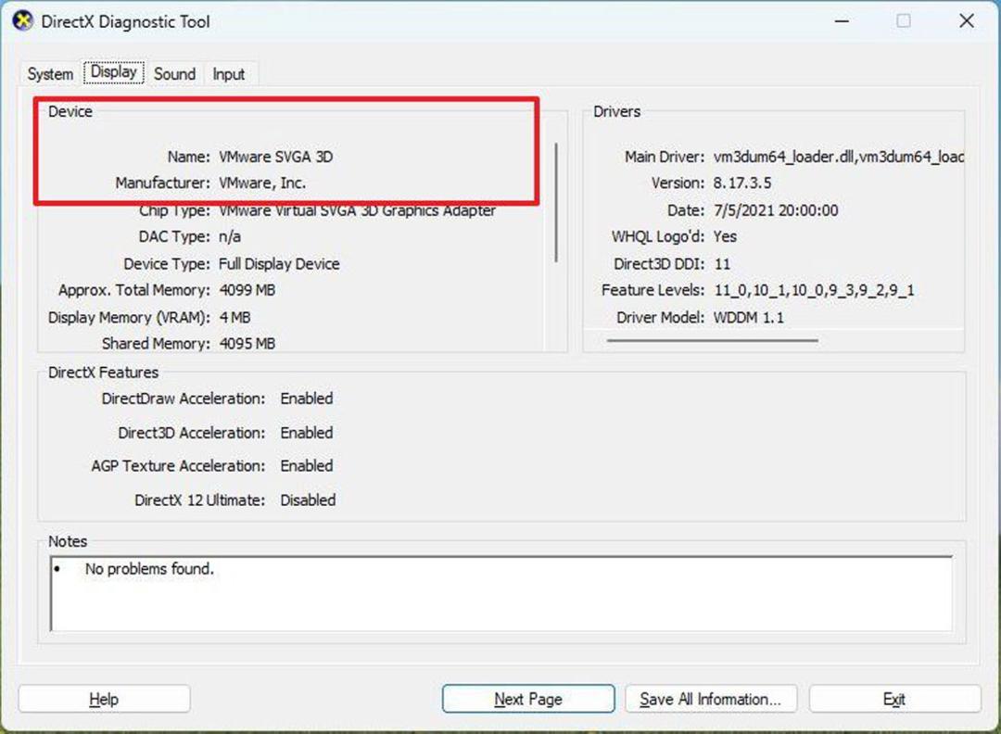Click the Exit button
Image resolution: width=1001 pixels, height=734 pixels.
pos(894,699)
